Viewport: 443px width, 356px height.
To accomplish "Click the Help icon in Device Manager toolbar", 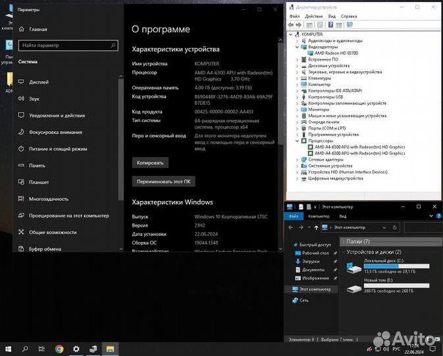I will [x=330, y=25].
